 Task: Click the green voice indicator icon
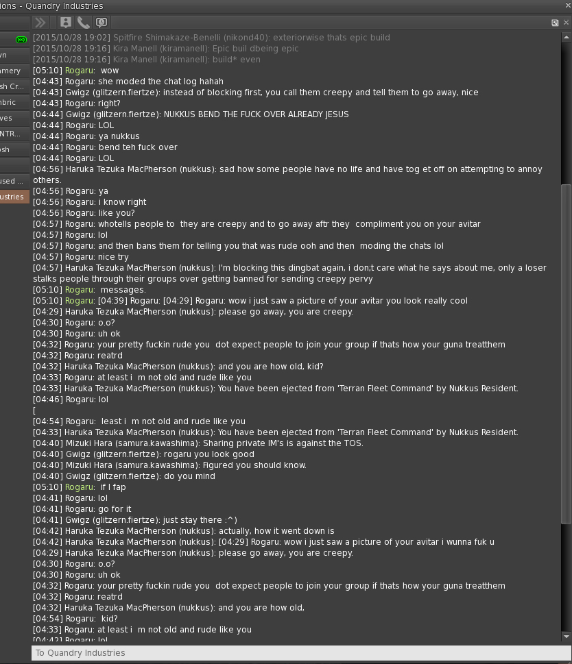point(21,39)
